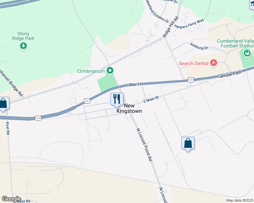Click the Stony Ridge Park label
The width and height of the screenshot is (254, 203).
[23, 36]
